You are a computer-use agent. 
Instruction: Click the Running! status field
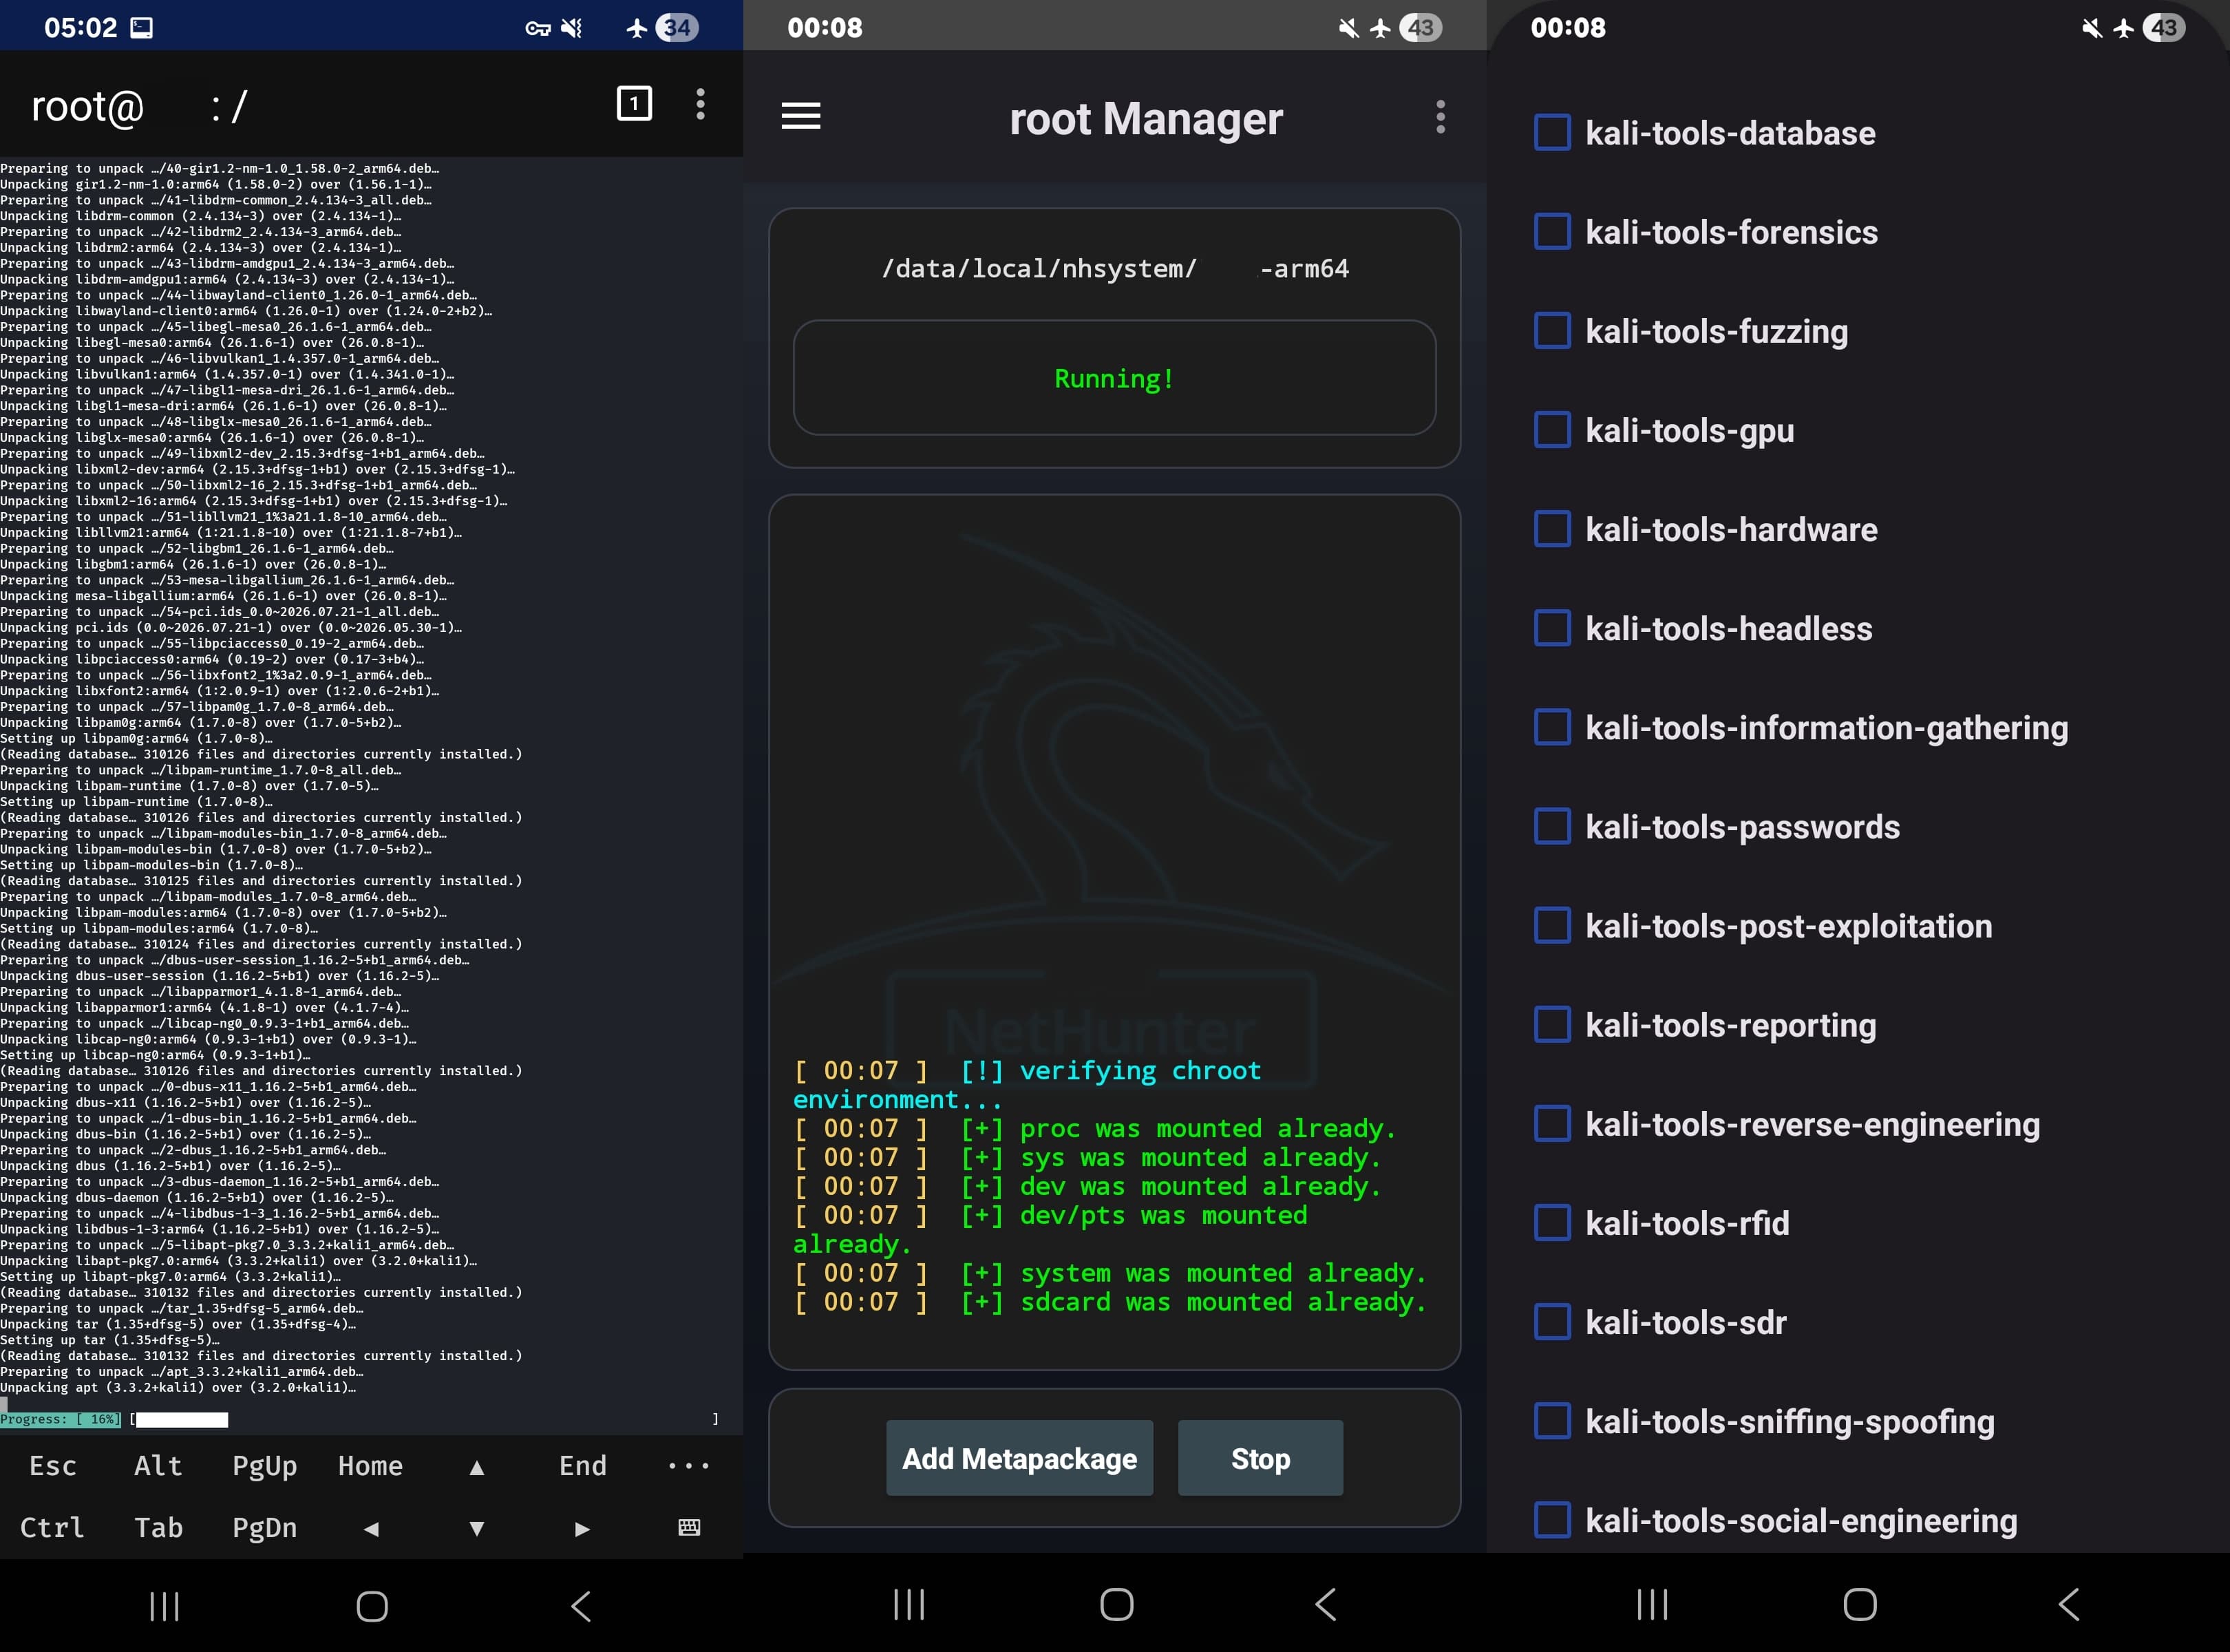(x=1114, y=378)
